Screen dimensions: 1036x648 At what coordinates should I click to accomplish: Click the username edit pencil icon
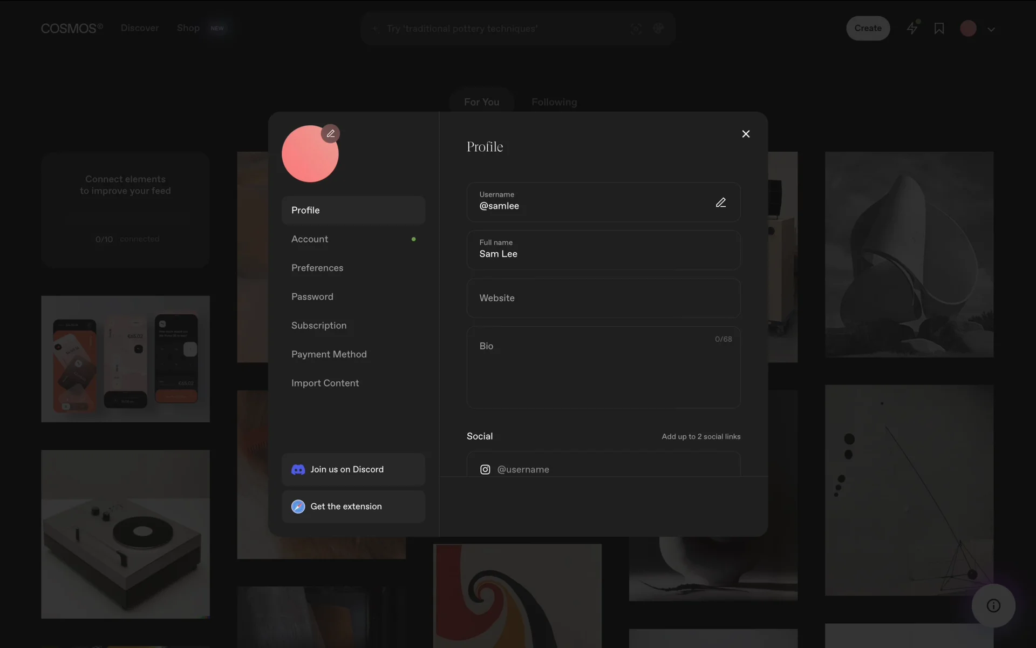tap(720, 202)
